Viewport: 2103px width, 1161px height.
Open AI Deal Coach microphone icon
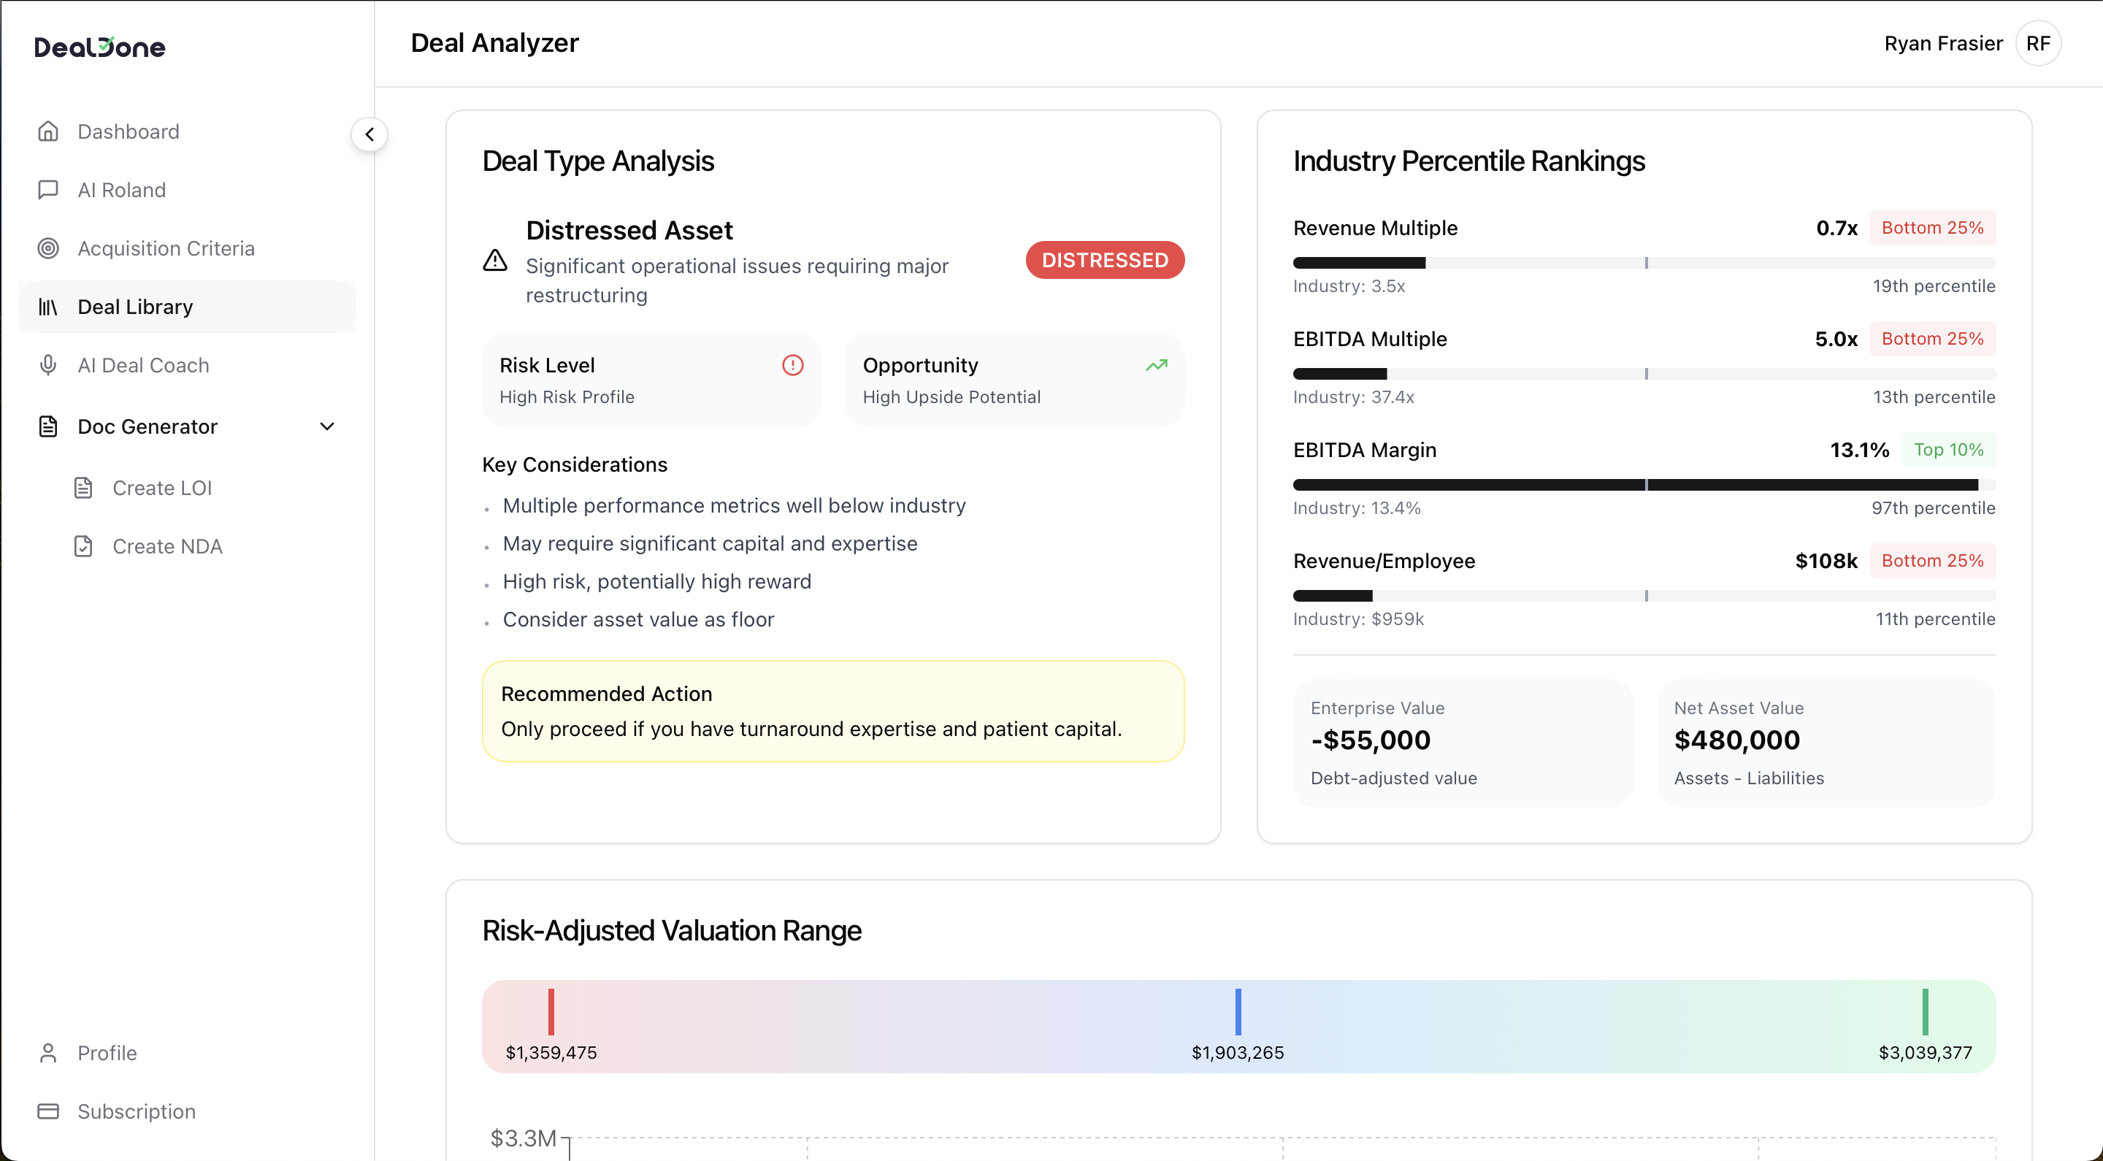pos(48,365)
